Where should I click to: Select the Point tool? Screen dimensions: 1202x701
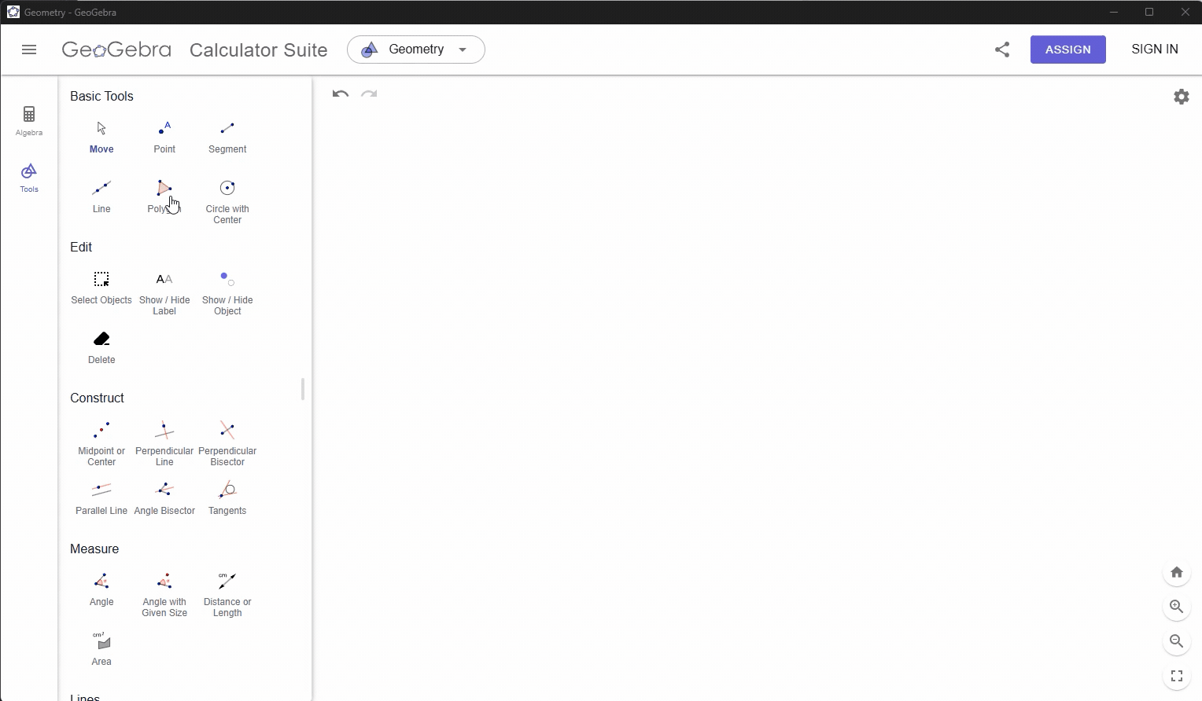[x=164, y=137]
